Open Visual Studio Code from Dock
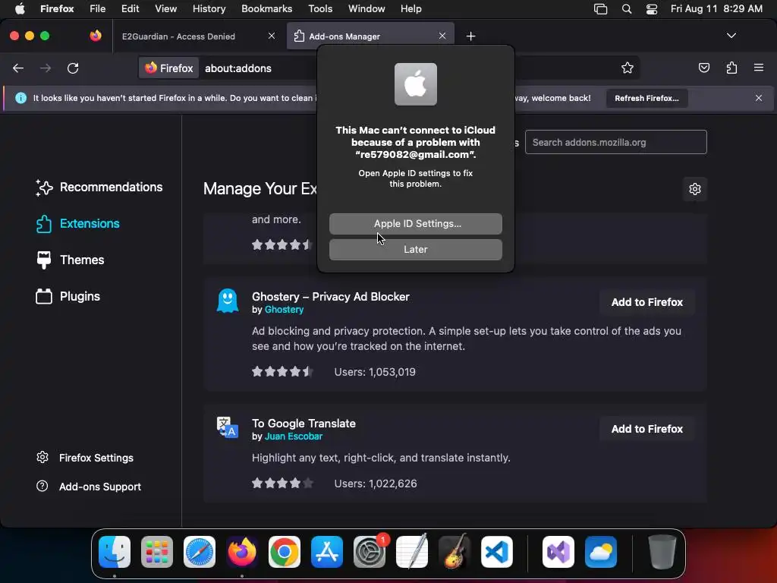 coord(497,552)
